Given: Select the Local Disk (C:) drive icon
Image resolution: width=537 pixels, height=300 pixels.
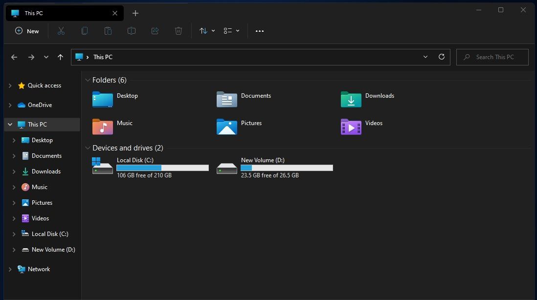Looking at the screenshot, I should pyautogui.click(x=102, y=166).
